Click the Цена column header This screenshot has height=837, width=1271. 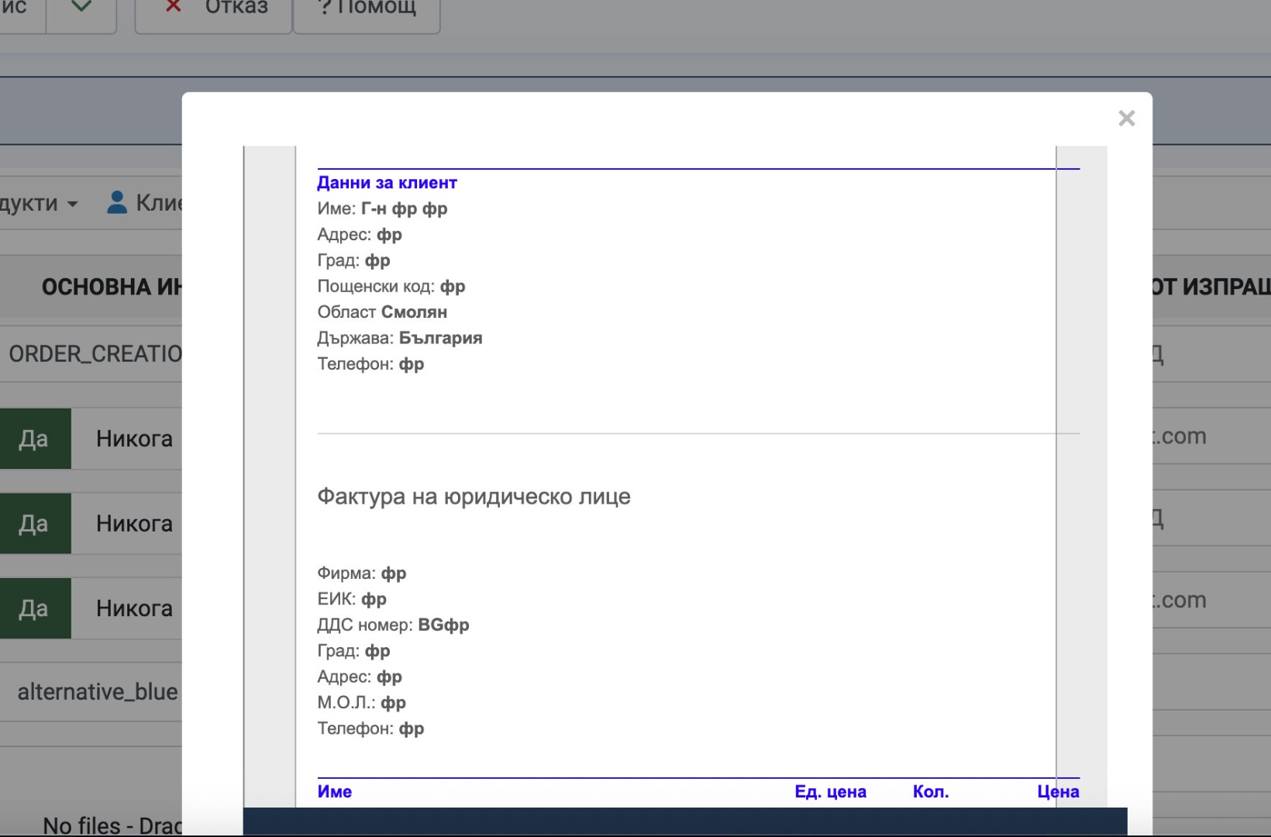coord(1058,791)
